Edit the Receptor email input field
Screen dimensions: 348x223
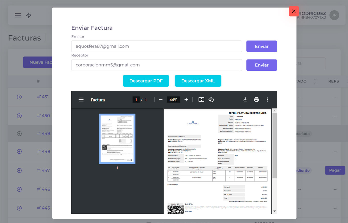click(x=156, y=65)
